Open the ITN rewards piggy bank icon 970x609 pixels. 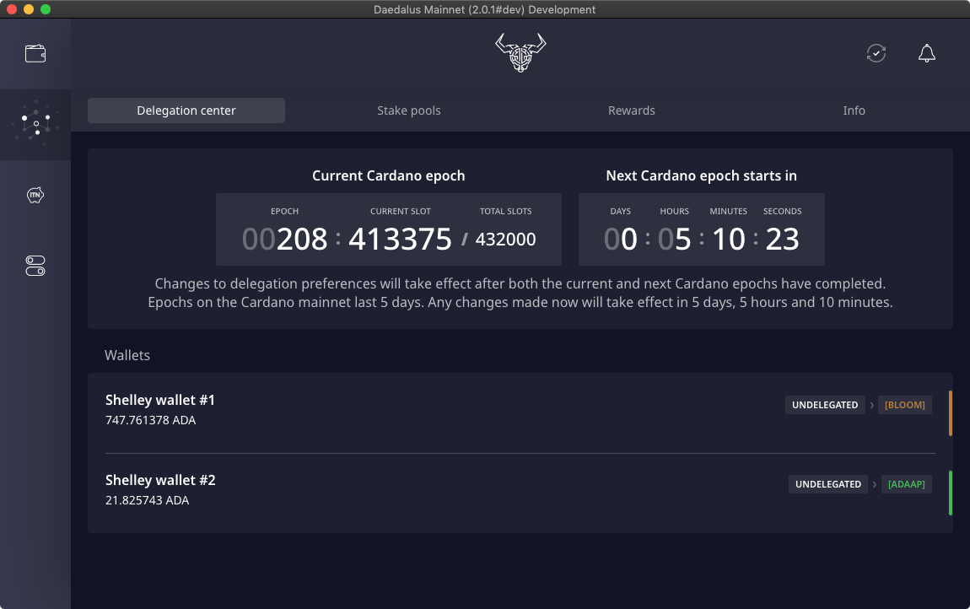click(35, 196)
